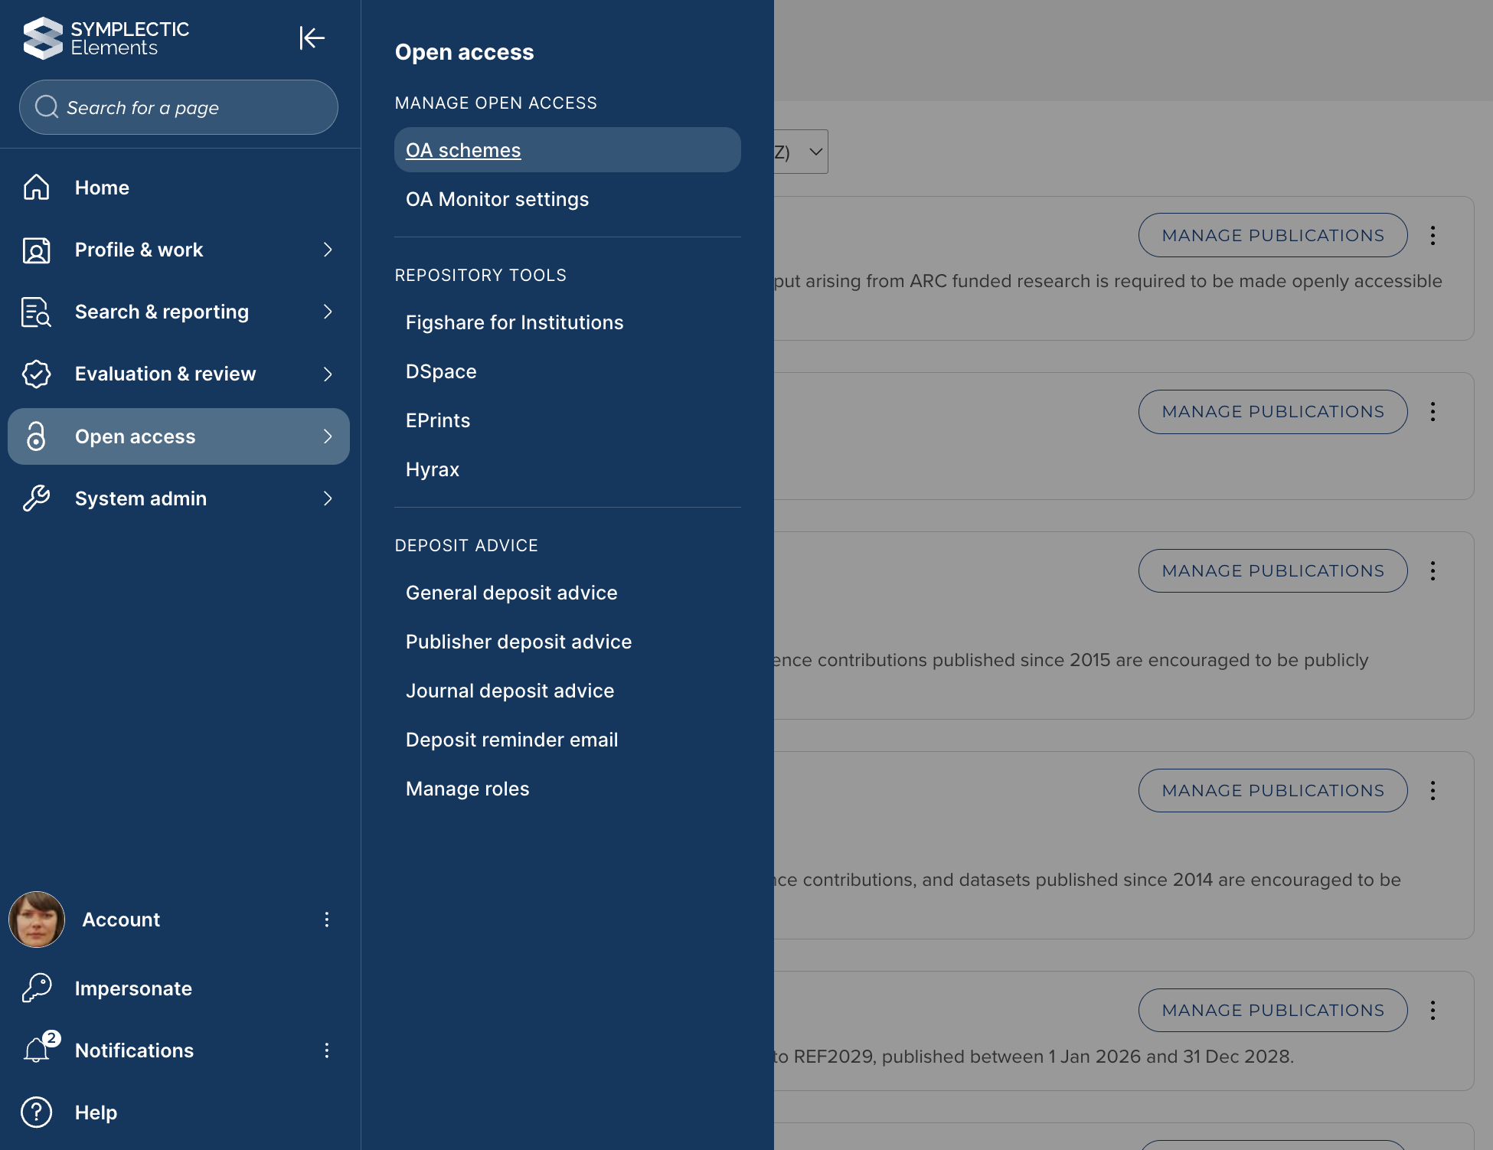Open the Notifications bell icon

click(x=36, y=1050)
